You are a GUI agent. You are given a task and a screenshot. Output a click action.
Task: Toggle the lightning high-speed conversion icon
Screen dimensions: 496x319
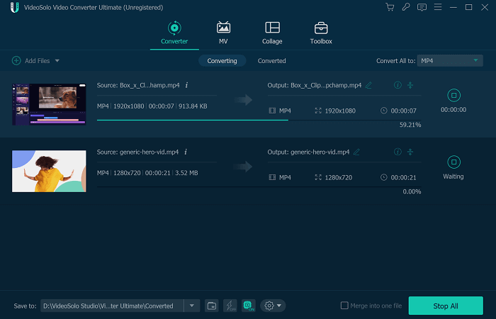230,306
